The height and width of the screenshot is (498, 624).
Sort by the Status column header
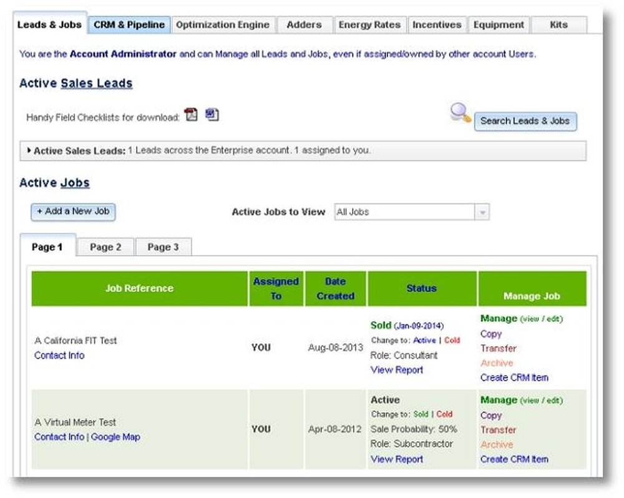[422, 288]
